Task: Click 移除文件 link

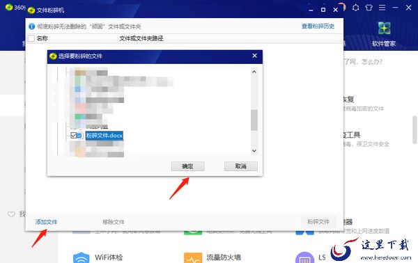Action: click(114, 222)
